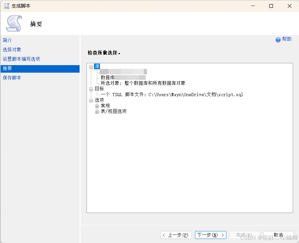Click the 取消 button

(x=278, y=235)
